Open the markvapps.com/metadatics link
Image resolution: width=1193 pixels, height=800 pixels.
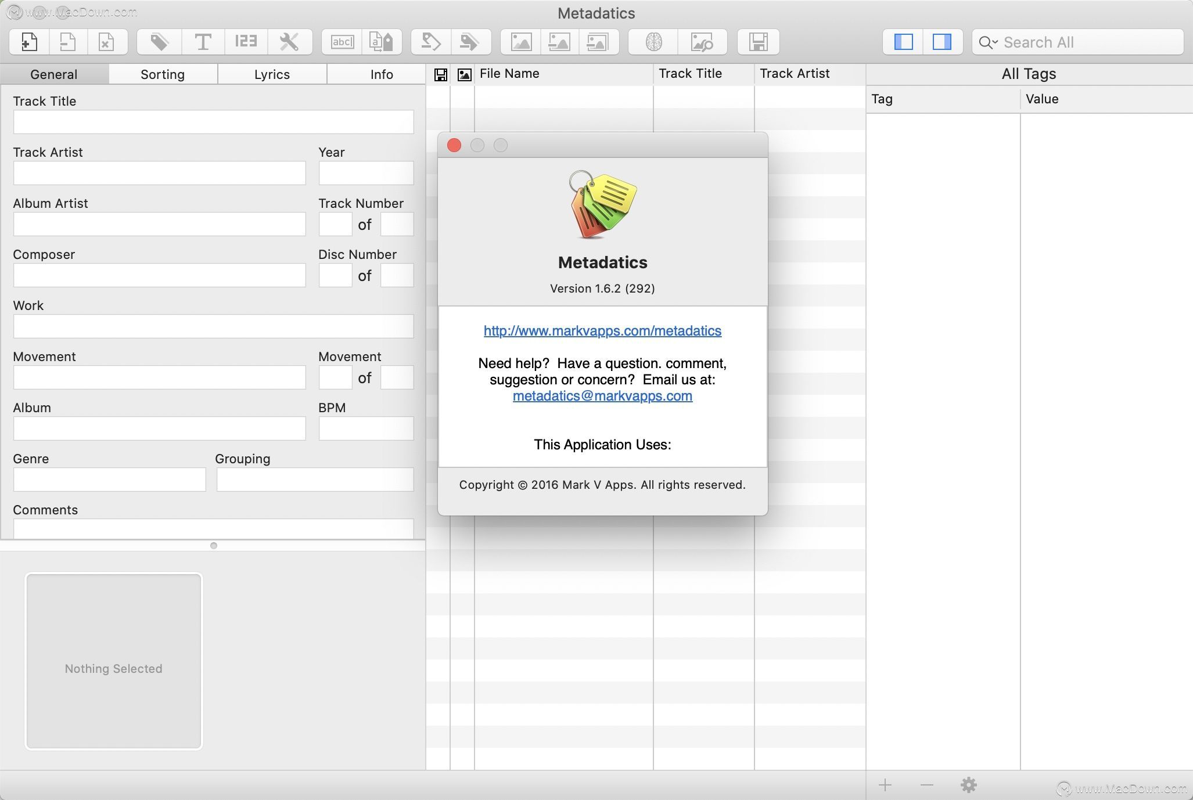click(602, 331)
